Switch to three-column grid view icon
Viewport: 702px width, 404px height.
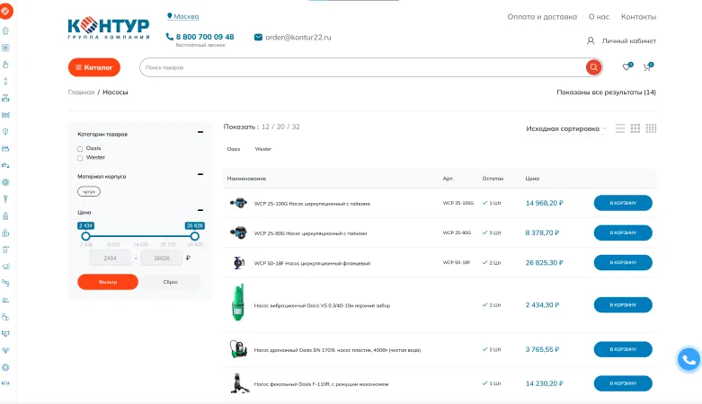pyautogui.click(x=635, y=128)
